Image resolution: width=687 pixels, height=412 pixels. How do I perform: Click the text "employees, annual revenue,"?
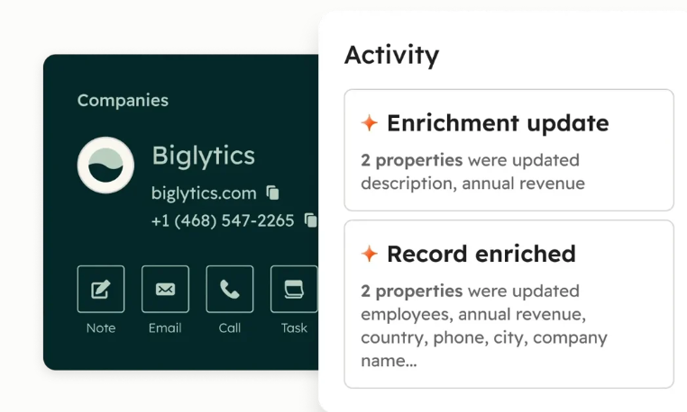(x=473, y=314)
